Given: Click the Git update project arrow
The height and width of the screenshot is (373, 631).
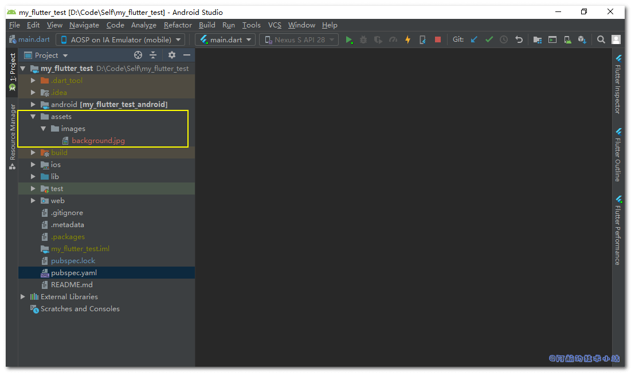Looking at the screenshot, I should pos(474,39).
